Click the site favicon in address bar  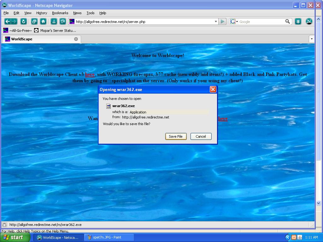tap(72, 21)
